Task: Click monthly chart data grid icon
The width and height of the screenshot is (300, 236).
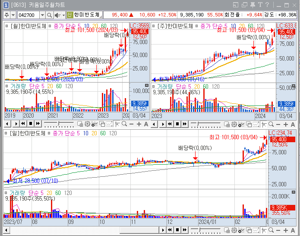Action: pos(80,124)
